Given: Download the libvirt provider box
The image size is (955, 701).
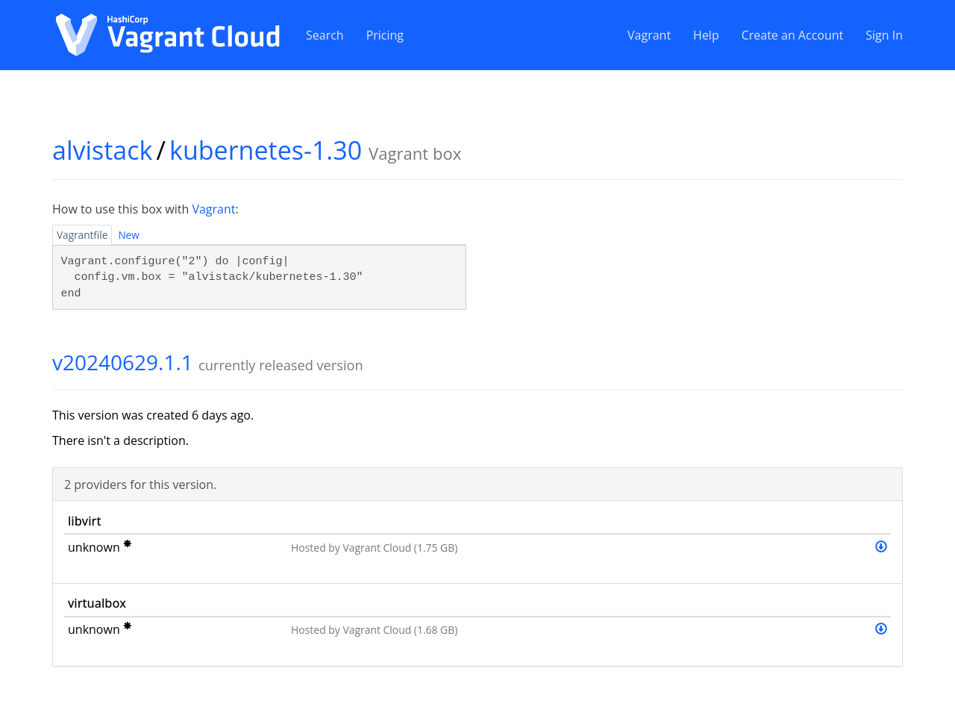Looking at the screenshot, I should (880, 546).
